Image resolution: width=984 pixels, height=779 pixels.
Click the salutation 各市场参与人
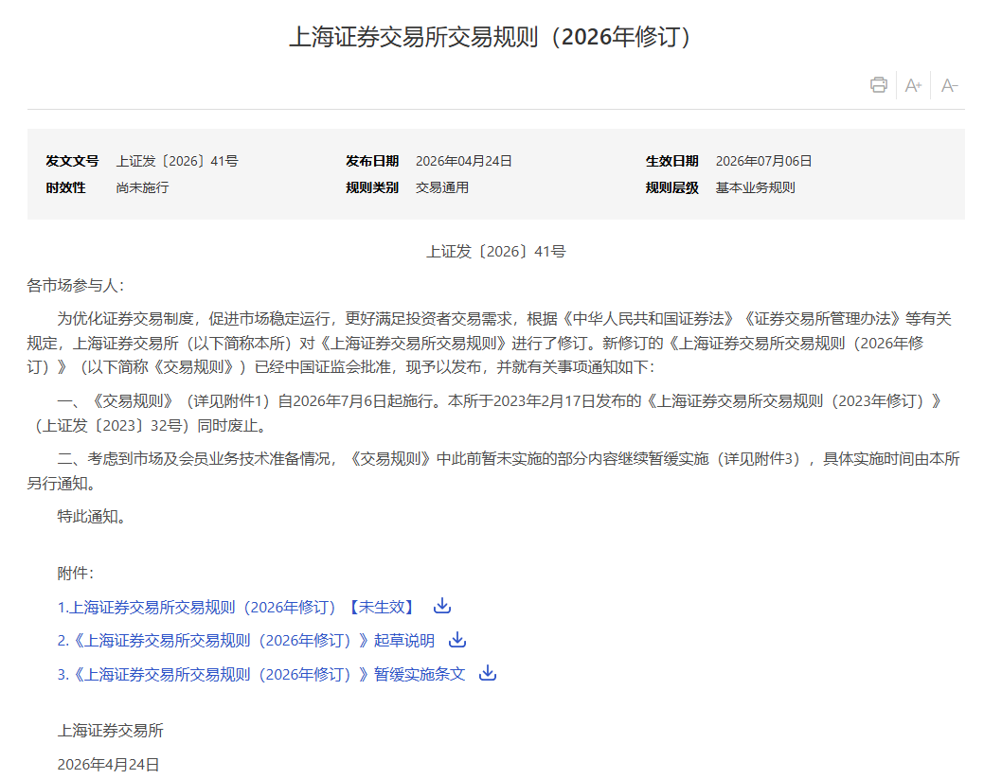(x=75, y=285)
